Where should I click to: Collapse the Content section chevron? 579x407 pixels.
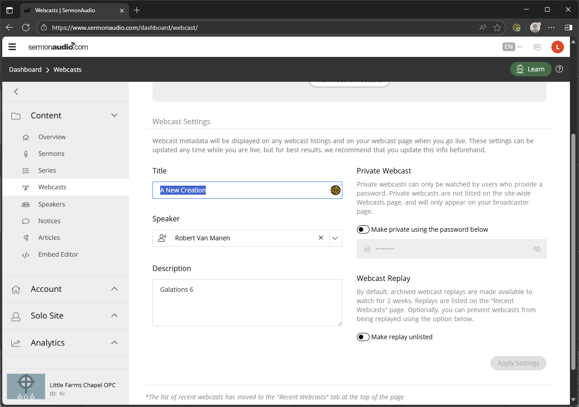click(x=114, y=115)
